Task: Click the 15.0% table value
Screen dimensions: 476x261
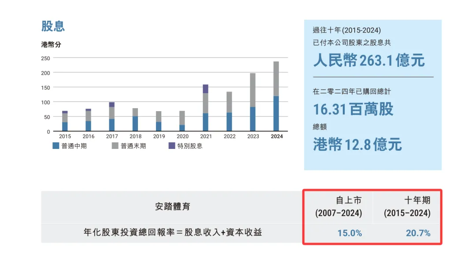Action: point(350,233)
